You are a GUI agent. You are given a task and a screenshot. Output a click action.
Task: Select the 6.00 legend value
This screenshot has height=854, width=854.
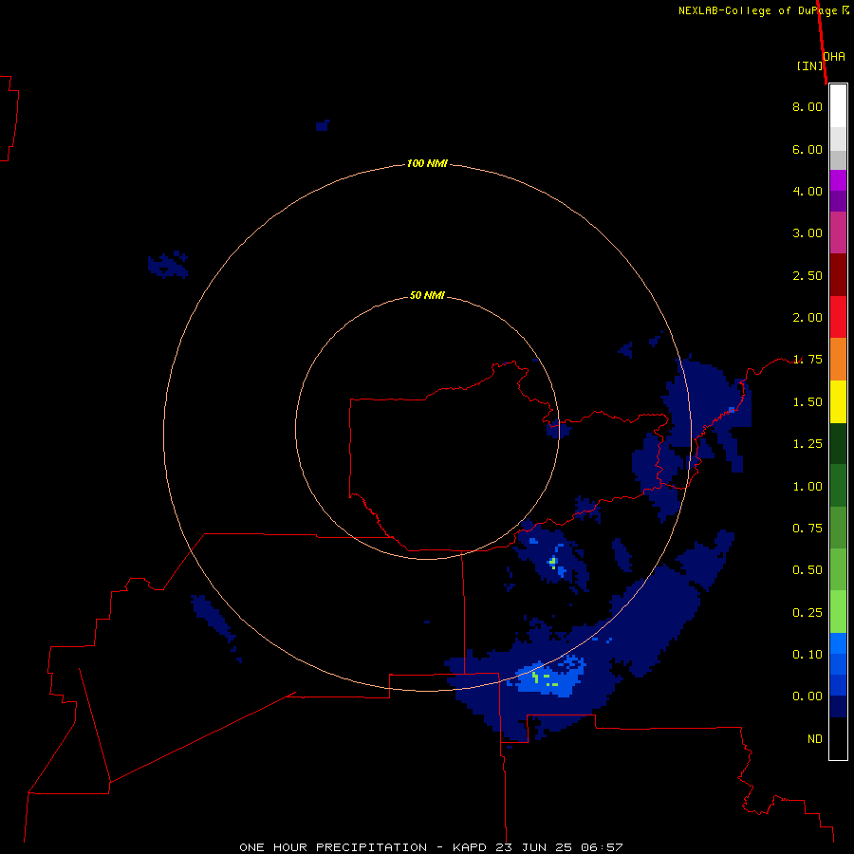coord(808,149)
